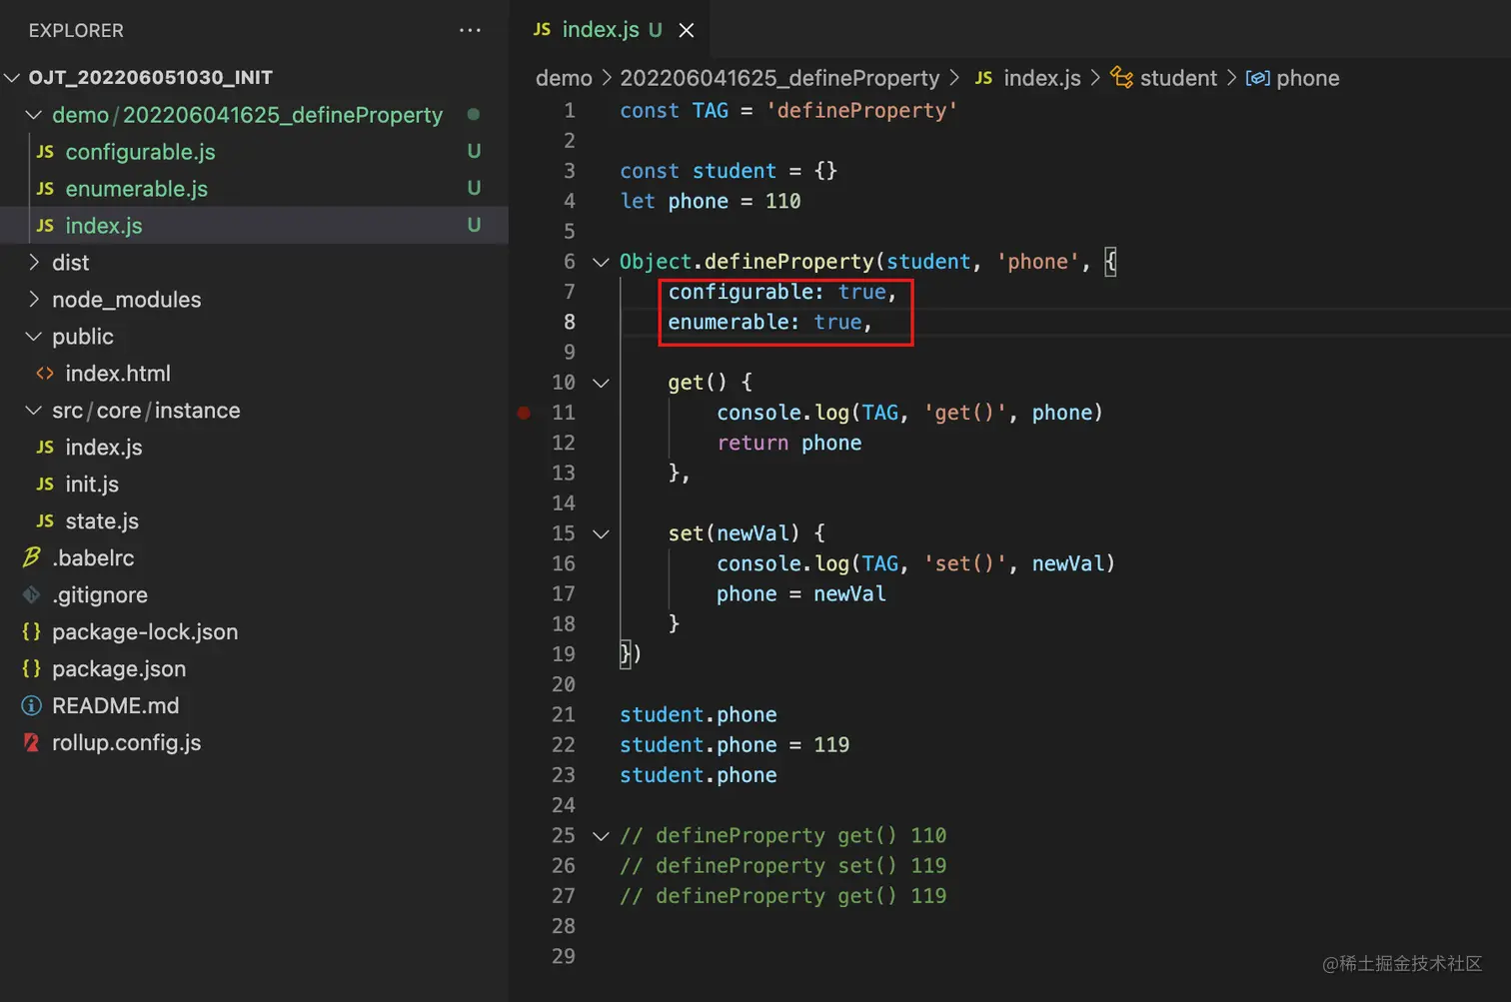Click demo breadcrumb segment
This screenshot has width=1511, height=1002.
coord(564,78)
